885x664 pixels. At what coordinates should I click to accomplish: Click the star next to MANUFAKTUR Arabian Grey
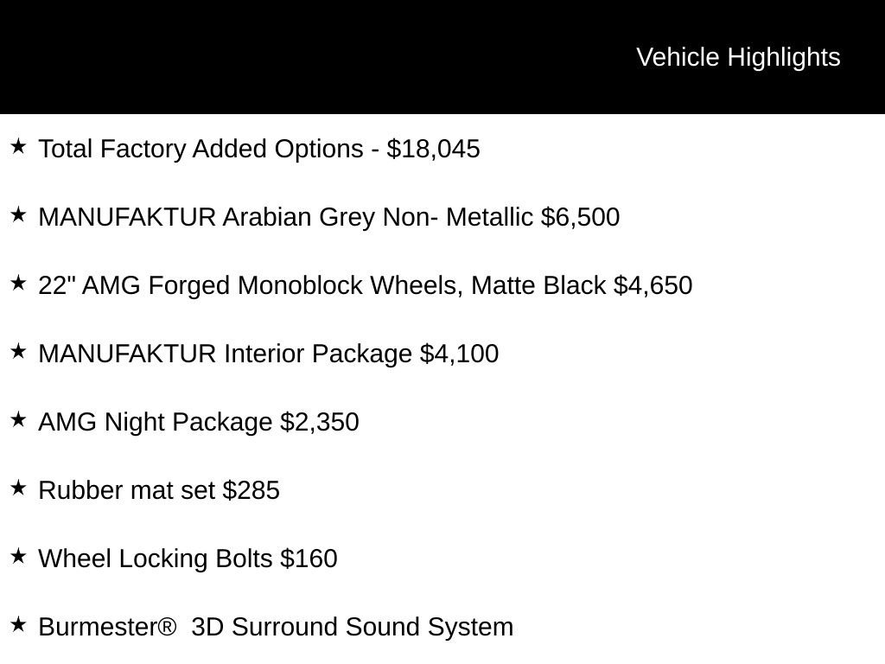[x=18, y=214]
